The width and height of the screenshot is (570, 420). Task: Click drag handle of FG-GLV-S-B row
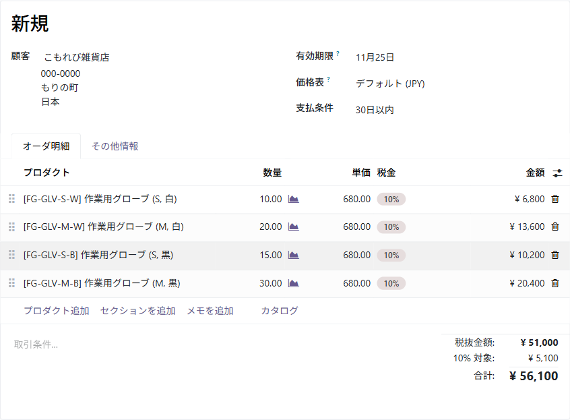(x=11, y=255)
